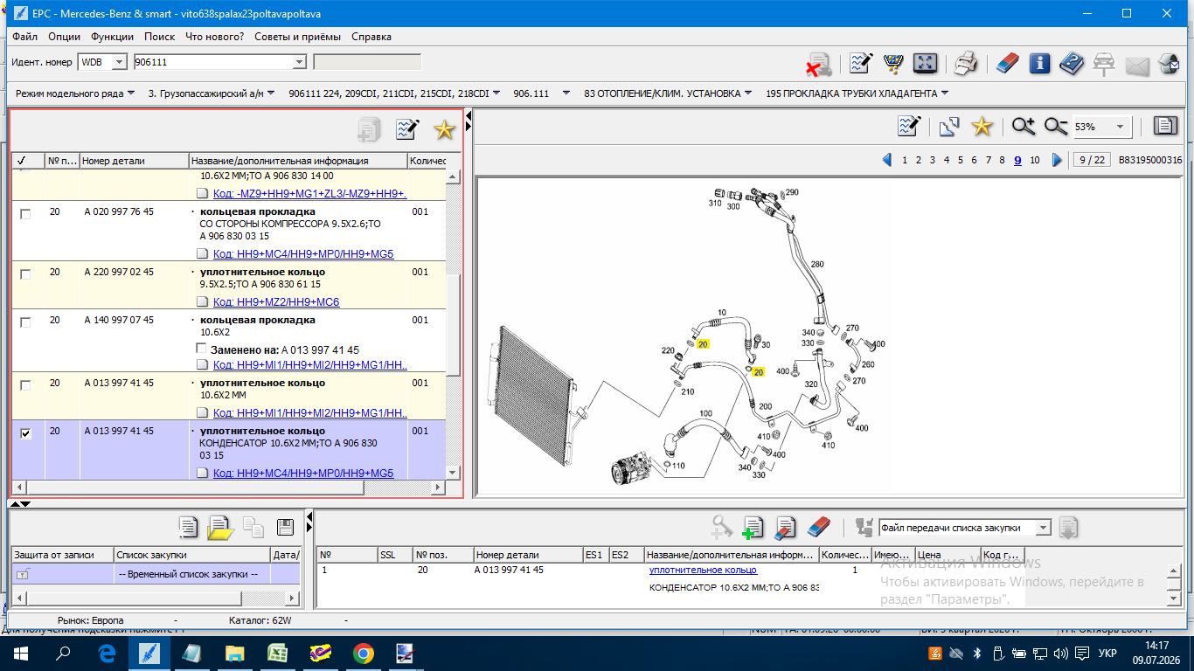Click the mail transfer globe icon
The height and width of the screenshot is (671, 1194).
pyautogui.click(x=1169, y=63)
